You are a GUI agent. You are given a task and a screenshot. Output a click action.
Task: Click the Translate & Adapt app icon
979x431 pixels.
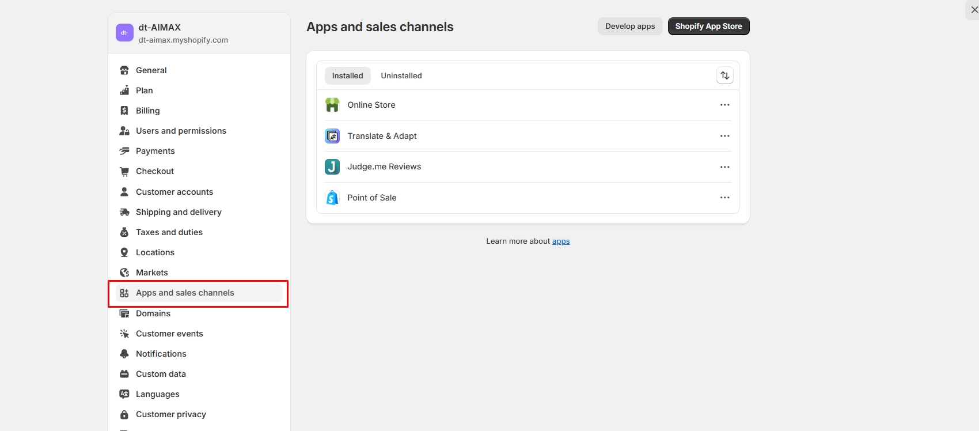332,136
